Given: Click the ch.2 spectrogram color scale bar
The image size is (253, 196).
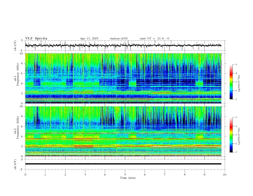Looking at the screenshot, I should coord(231,135).
